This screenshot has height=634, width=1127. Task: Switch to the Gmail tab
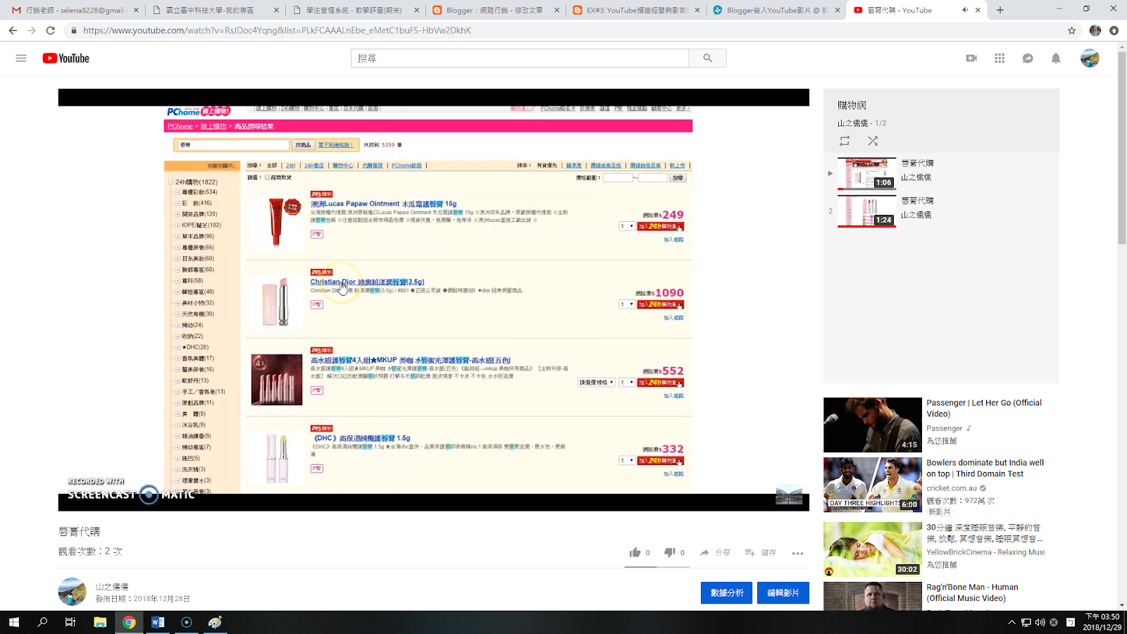(75, 10)
